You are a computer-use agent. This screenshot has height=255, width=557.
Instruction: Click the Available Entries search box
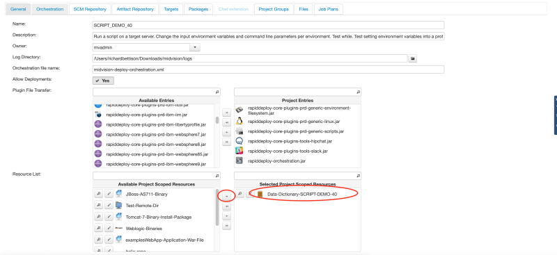point(157,92)
